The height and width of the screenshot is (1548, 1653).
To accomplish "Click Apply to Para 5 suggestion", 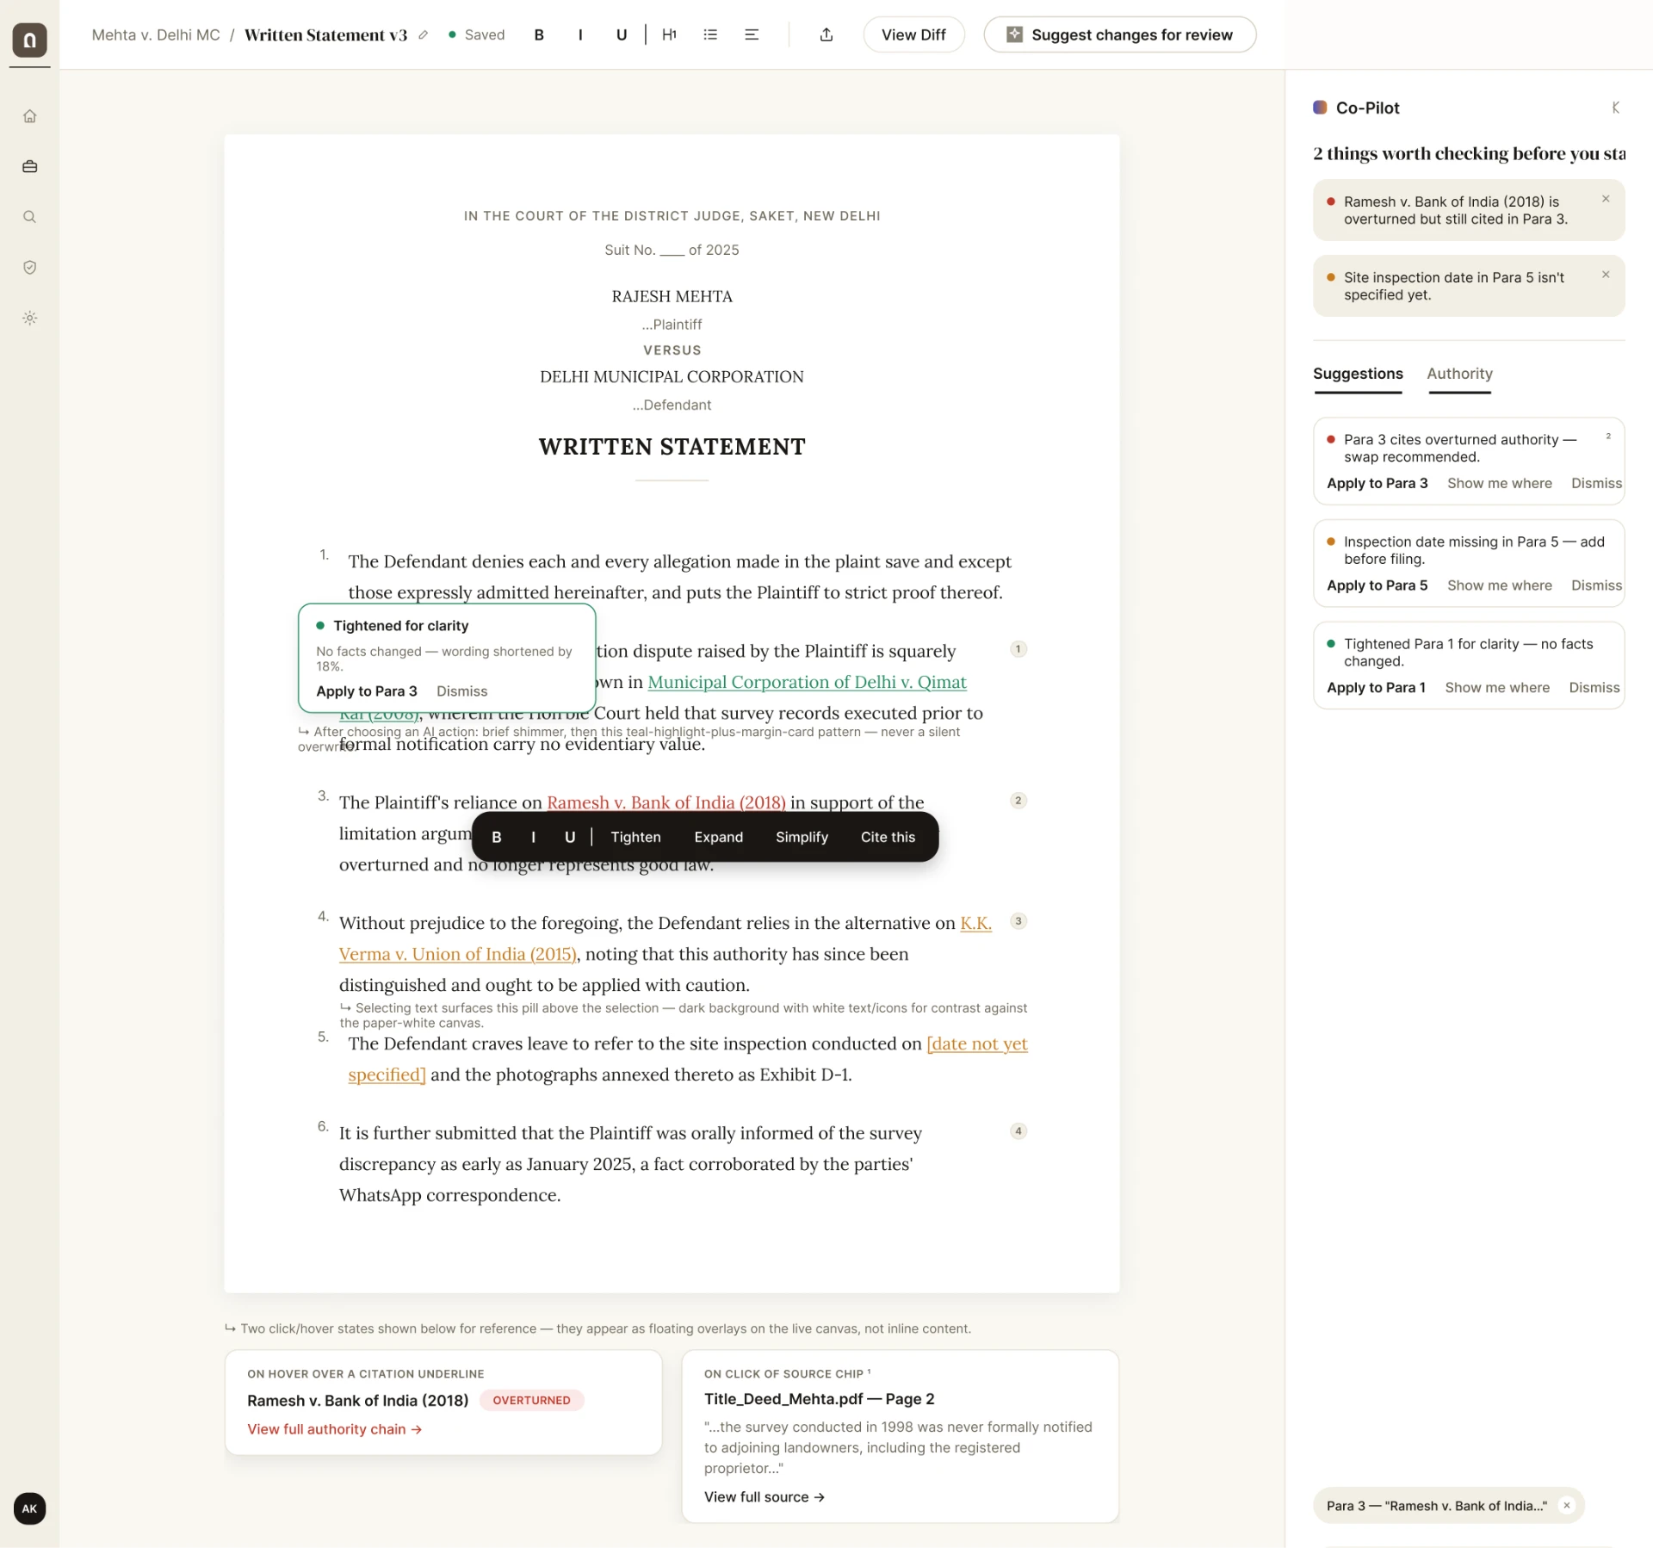I will [1377, 585].
